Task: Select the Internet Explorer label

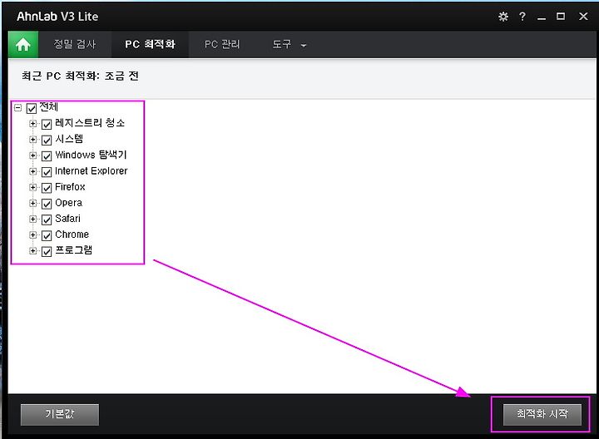Action: click(91, 171)
